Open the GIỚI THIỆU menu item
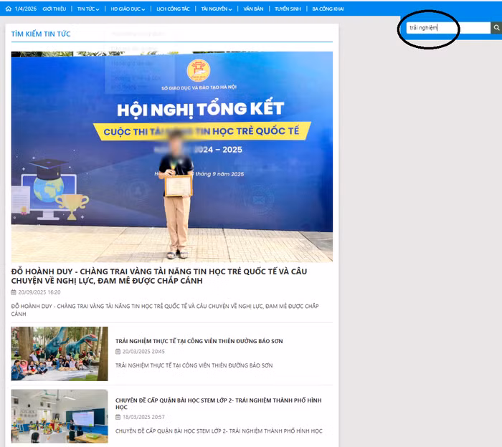Screen dimensions: 502x447 54,9
